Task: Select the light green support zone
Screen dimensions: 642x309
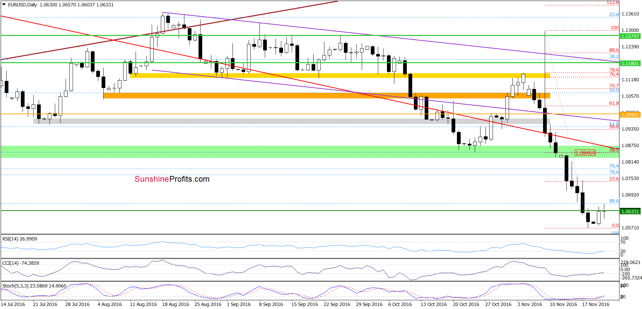Action: pyautogui.click(x=310, y=152)
